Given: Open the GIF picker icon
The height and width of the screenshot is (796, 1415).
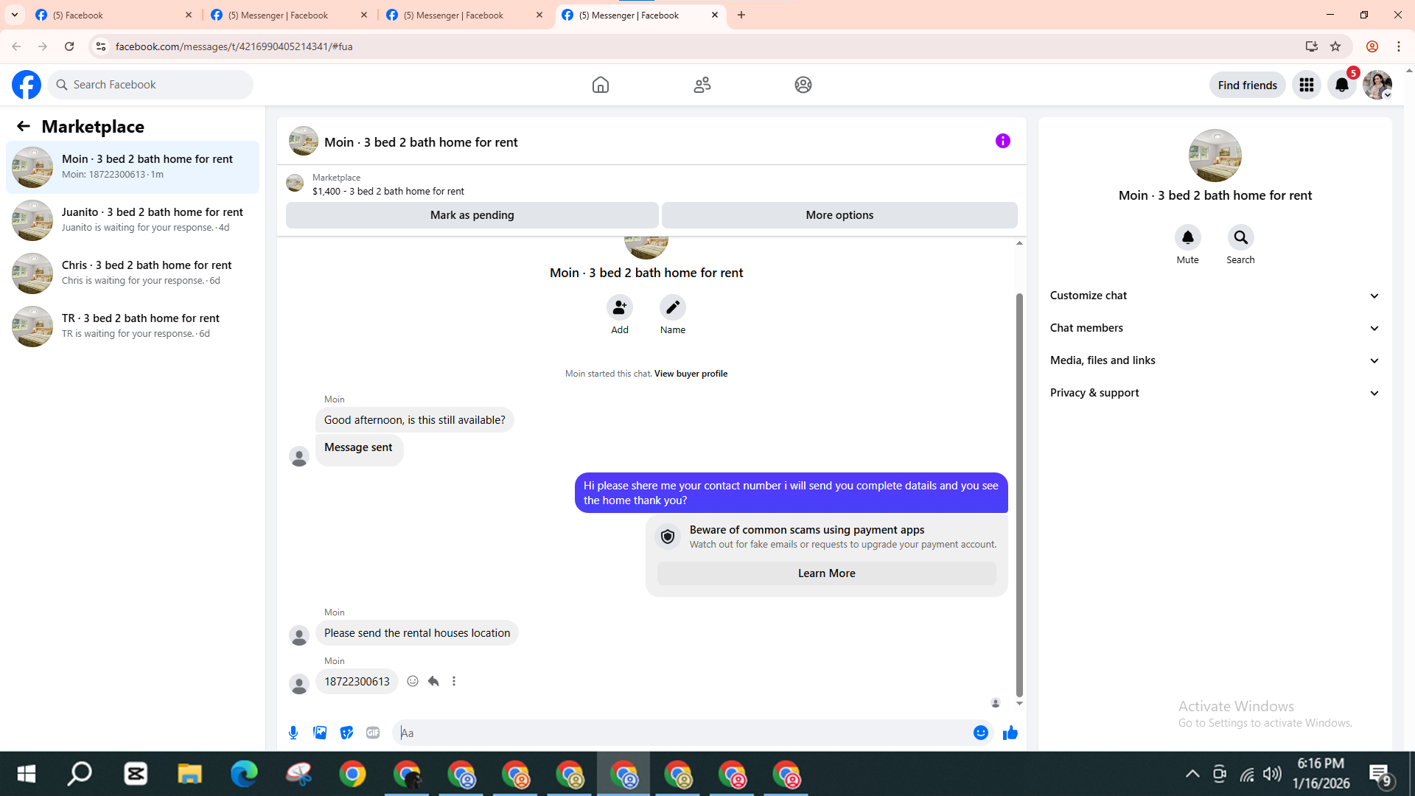Looking at the screenshot, I should pyautogui.click(x=373, y=733).
